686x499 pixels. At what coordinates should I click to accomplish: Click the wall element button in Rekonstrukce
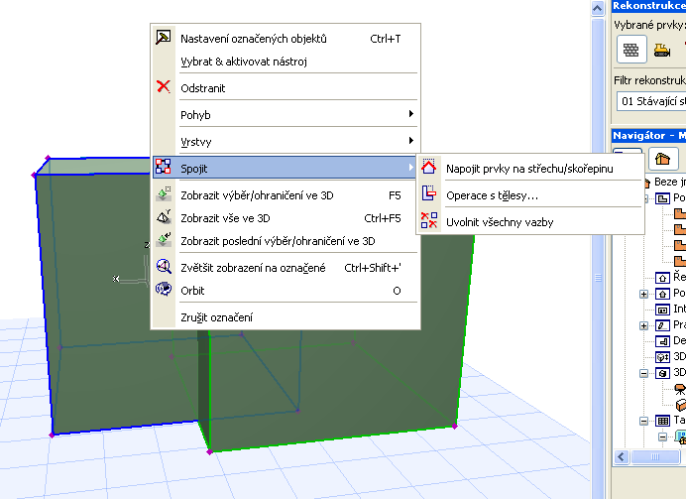pyautogui.click(x=631, y=50)
